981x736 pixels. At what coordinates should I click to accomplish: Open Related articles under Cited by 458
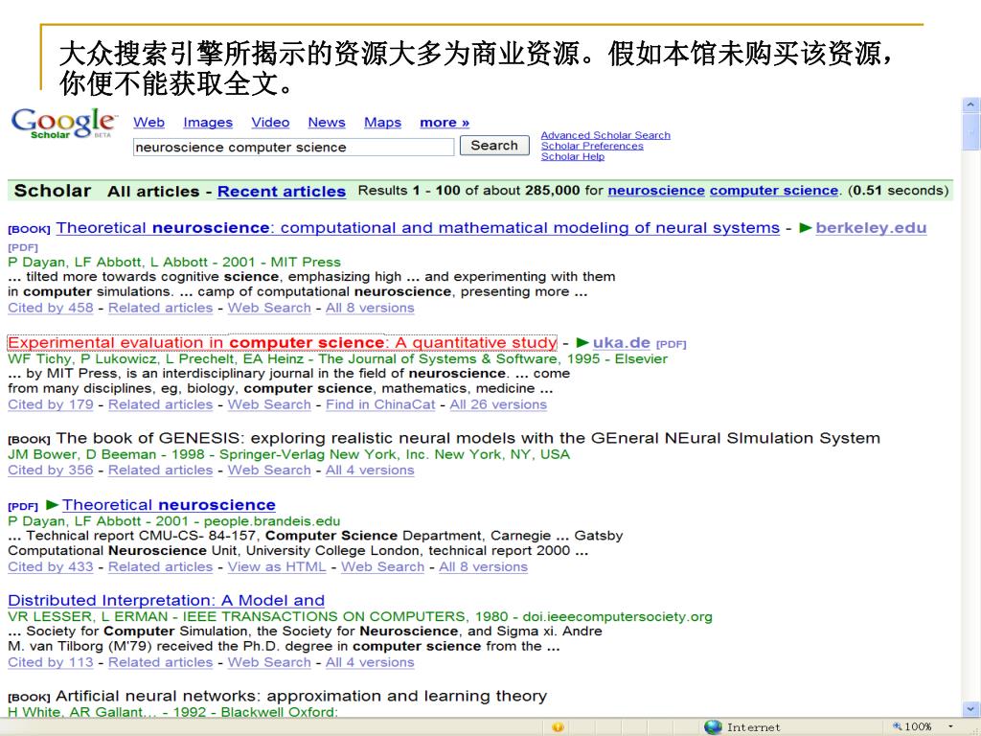pyautogui.click(x=160, y=308)
